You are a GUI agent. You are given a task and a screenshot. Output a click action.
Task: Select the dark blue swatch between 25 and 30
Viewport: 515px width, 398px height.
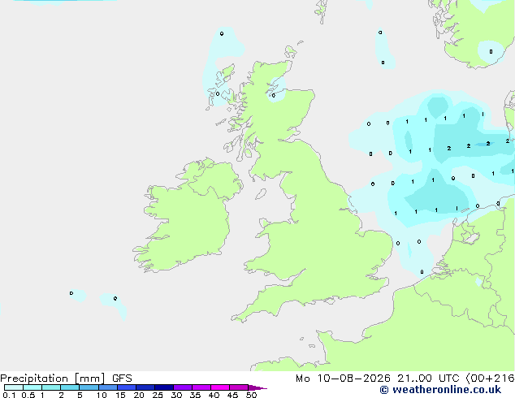pos(164,387)
